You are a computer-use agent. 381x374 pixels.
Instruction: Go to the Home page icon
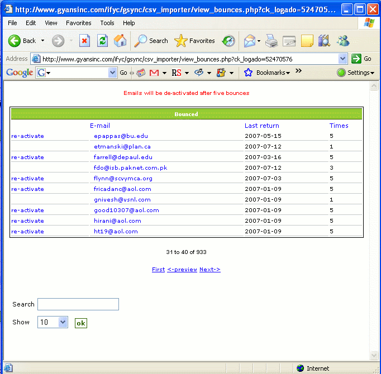[120, 41]
